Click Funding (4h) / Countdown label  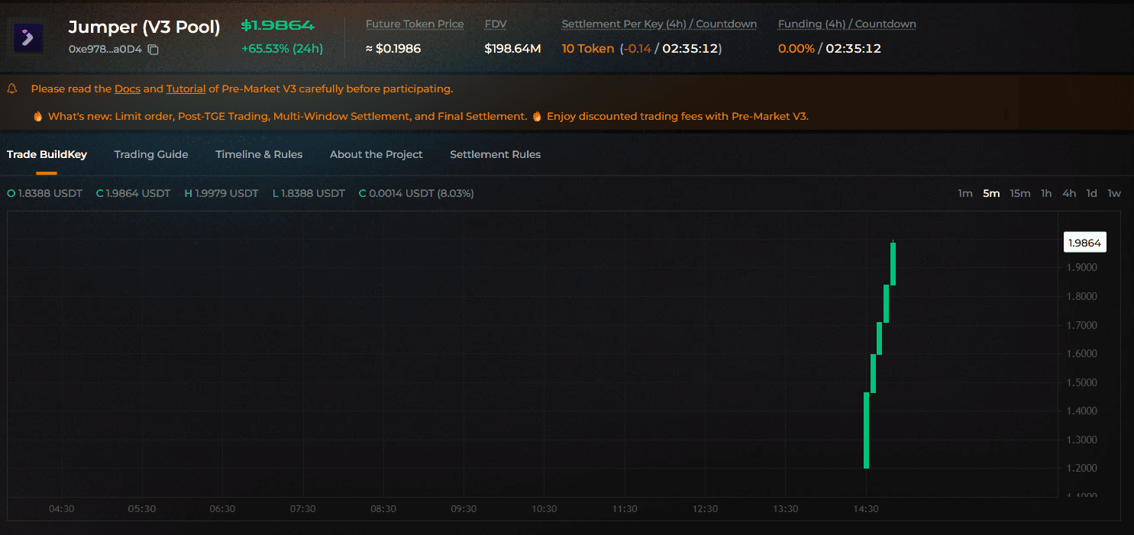click(847, 24)
